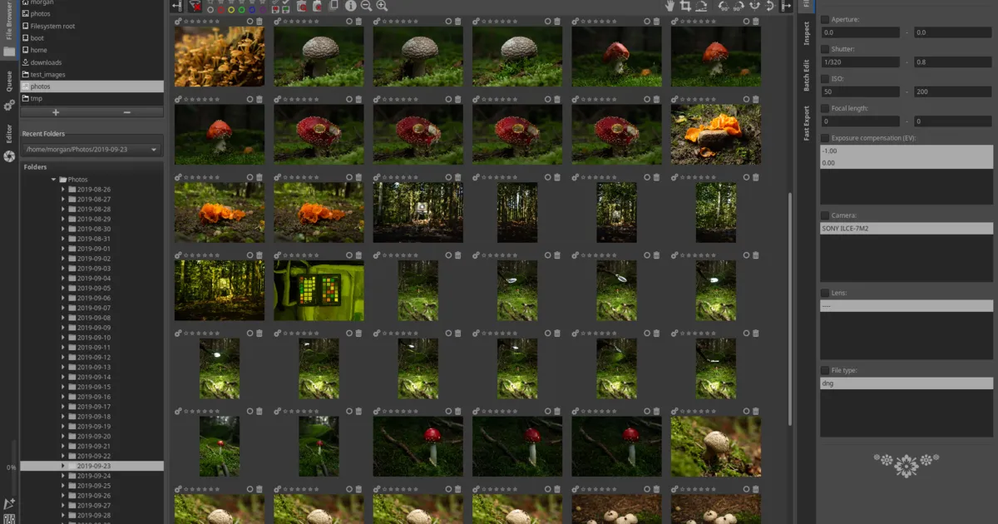Enable the ISO filter checkbox
998x524 pixels.
click(825, 78)
